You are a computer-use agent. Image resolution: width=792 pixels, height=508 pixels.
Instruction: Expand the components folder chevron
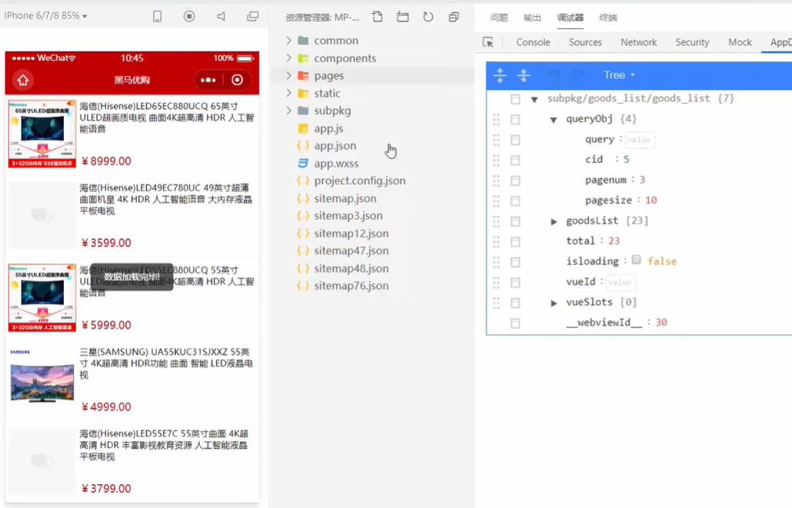click(288, 58)
